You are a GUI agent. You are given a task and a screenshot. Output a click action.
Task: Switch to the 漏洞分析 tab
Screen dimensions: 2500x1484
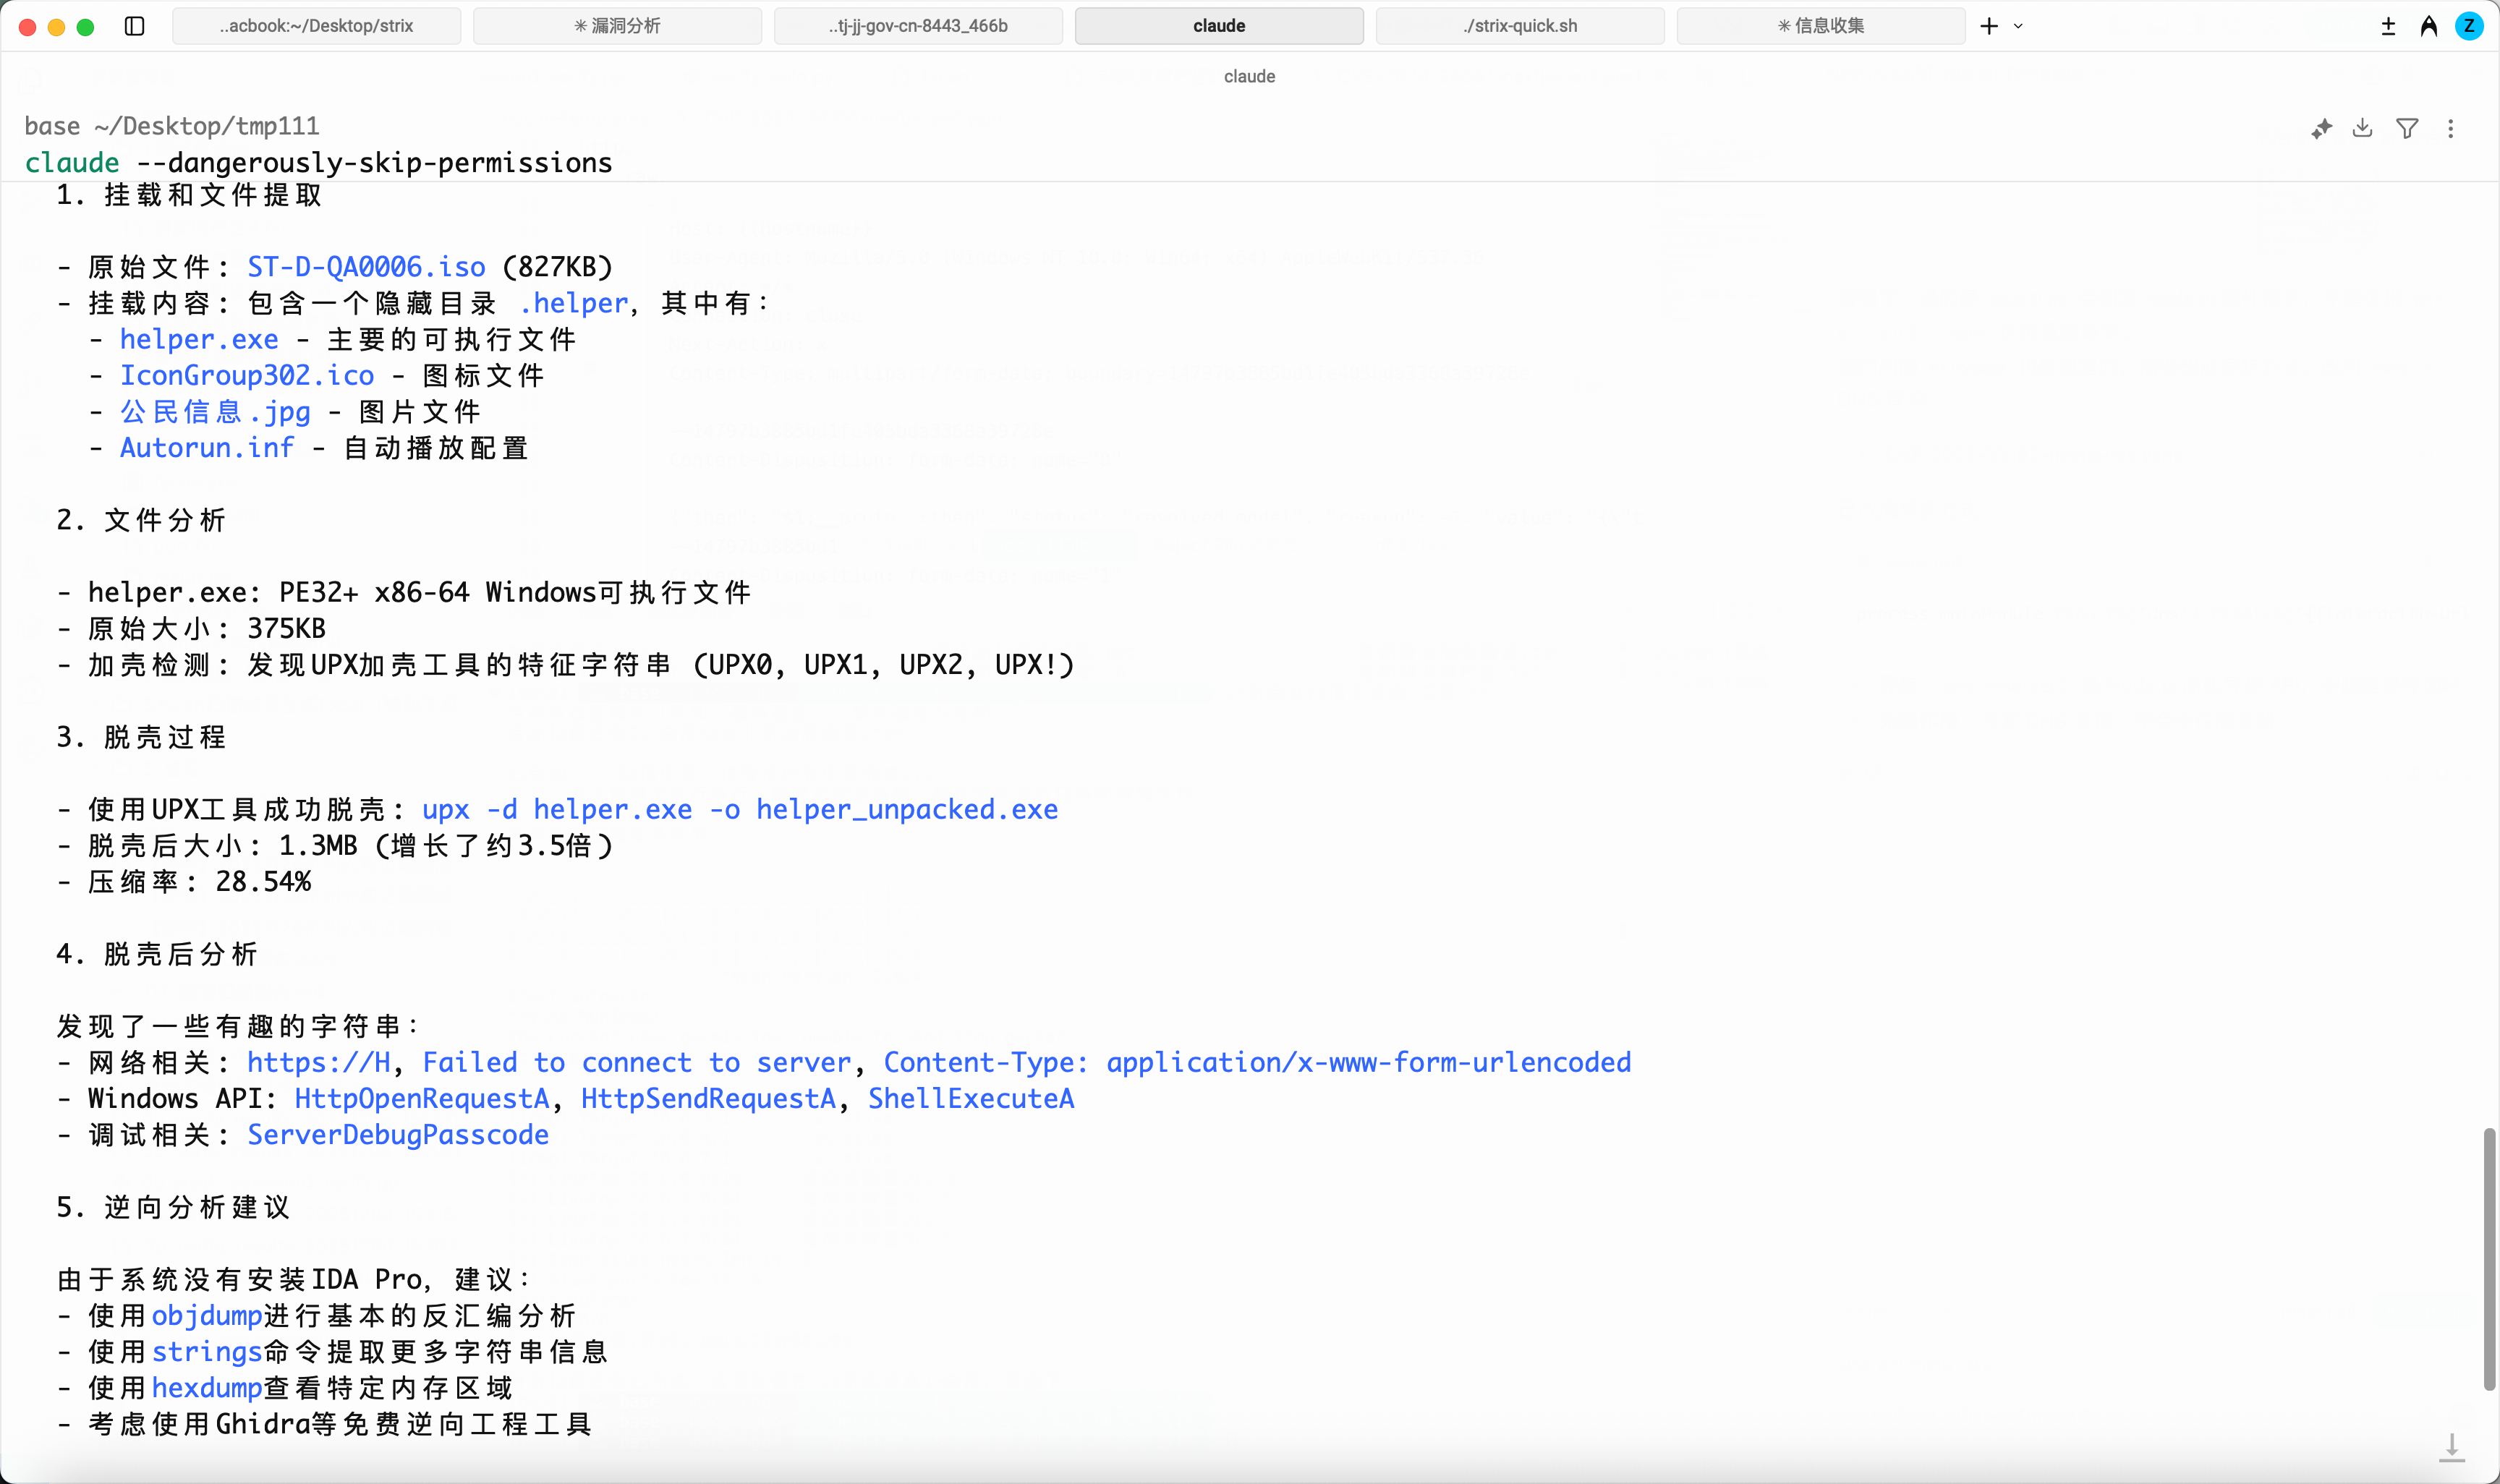coord(617,26)
